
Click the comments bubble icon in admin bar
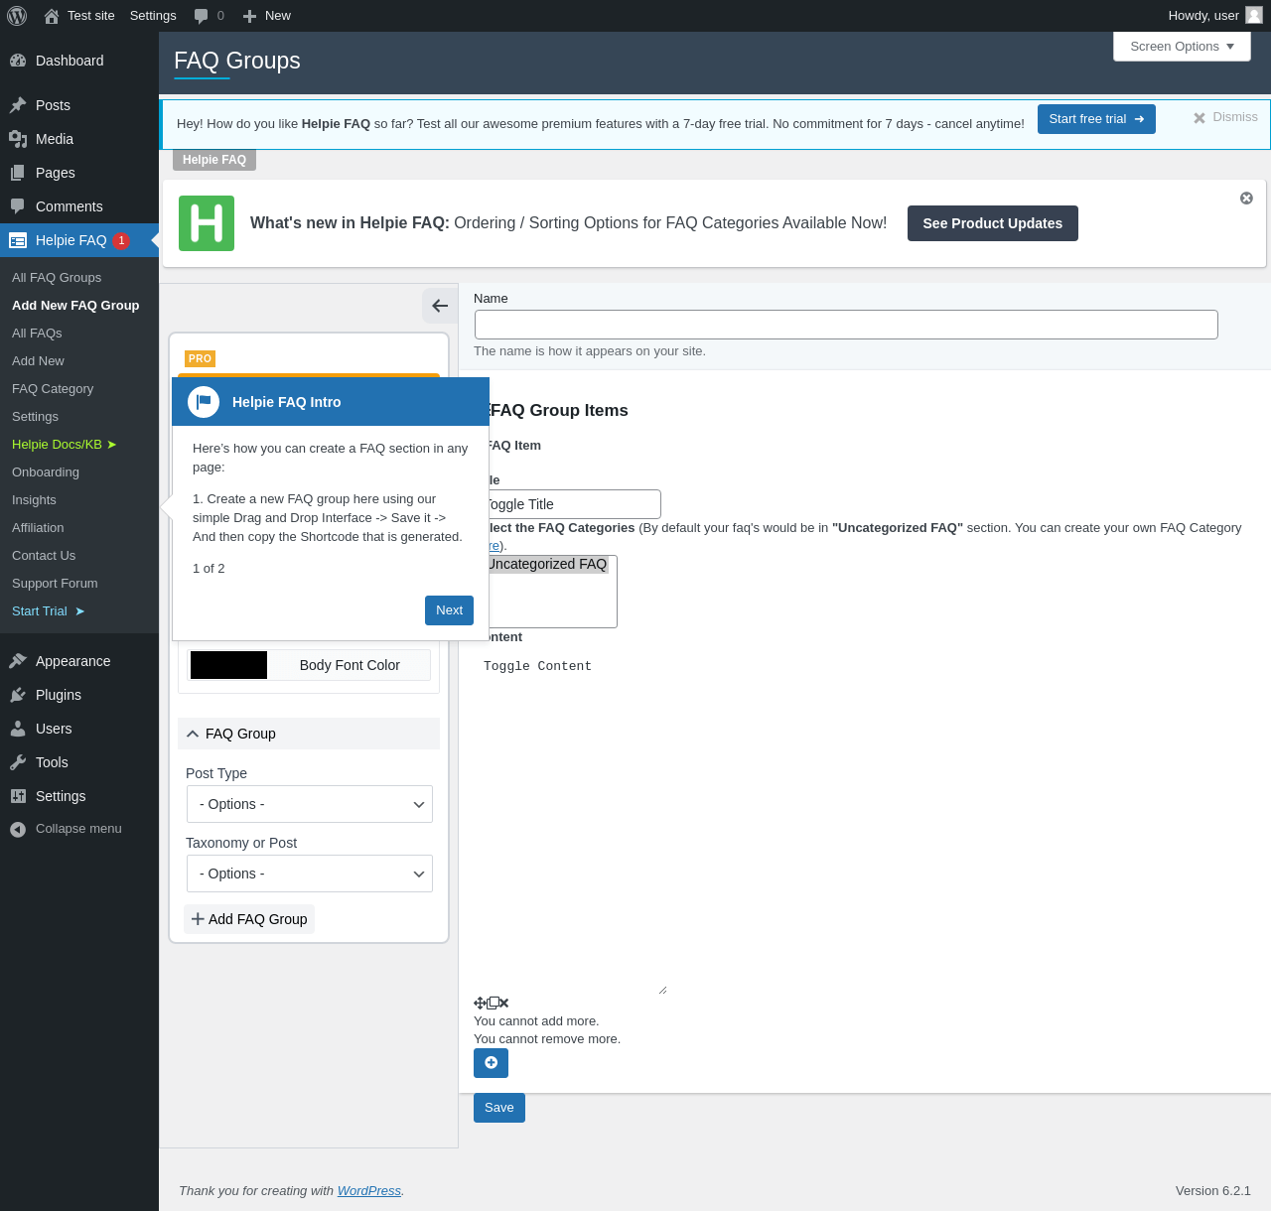(x=201, y=16)
